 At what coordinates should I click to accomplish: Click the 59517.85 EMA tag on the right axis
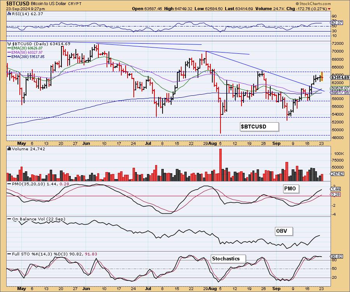click(340, 92)
